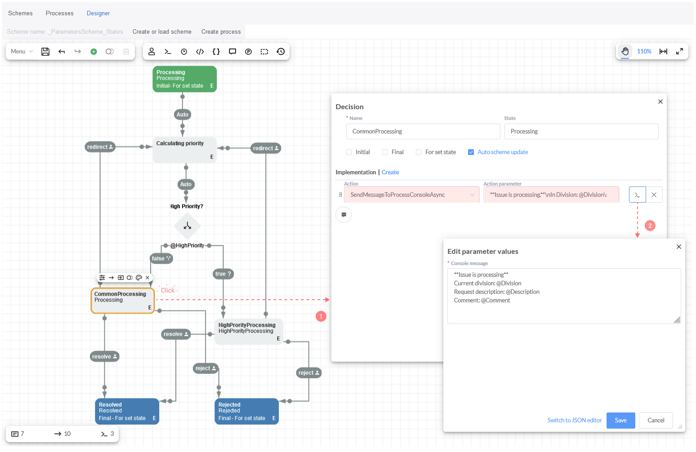Image resolution: width=696 pixels, height=452 pixels.
Task: Click the blue Save button
Action: [620, 421]
